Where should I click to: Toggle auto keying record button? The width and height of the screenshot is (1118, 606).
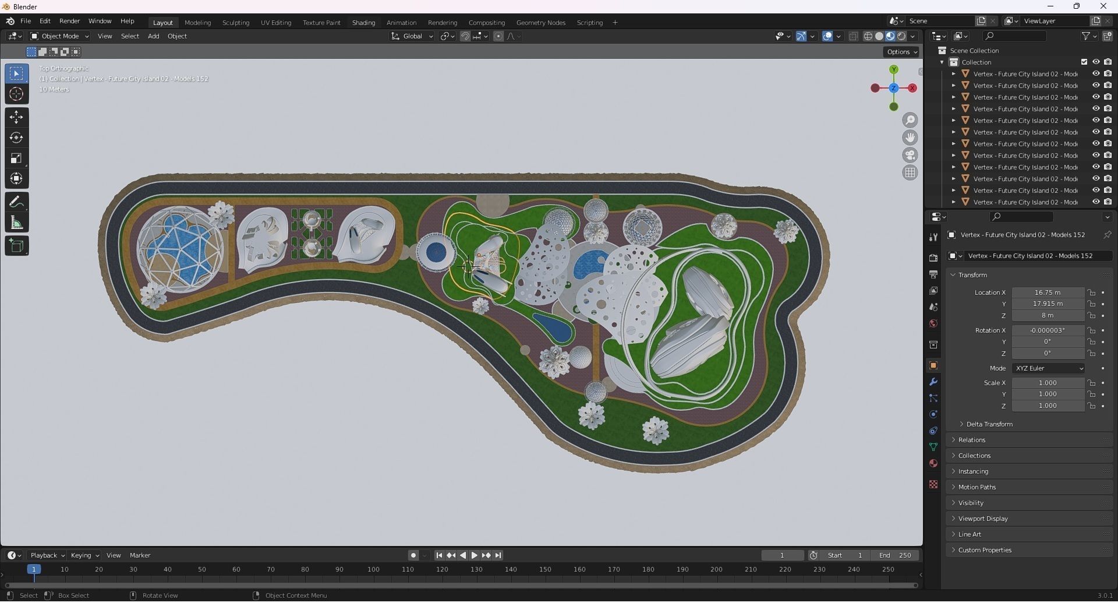point(413,556)
